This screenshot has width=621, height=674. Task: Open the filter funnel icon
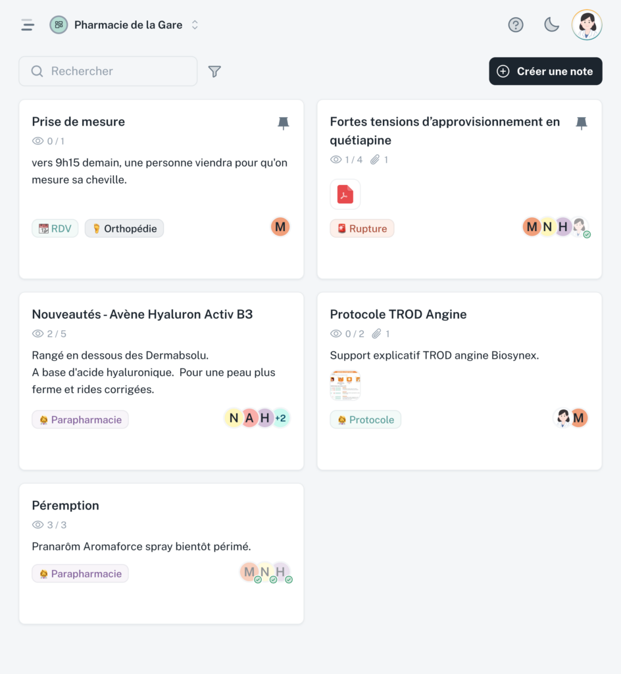[x=214, y=71]
